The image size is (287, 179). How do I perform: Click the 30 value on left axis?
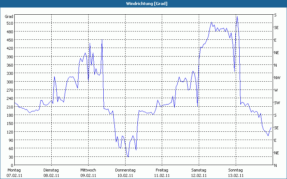coord(11,157)
